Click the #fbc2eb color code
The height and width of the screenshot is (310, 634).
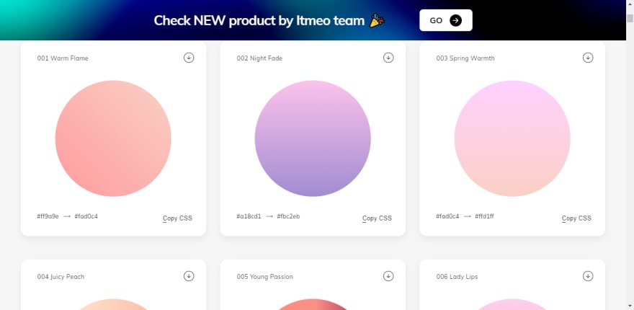click(288, 216)
